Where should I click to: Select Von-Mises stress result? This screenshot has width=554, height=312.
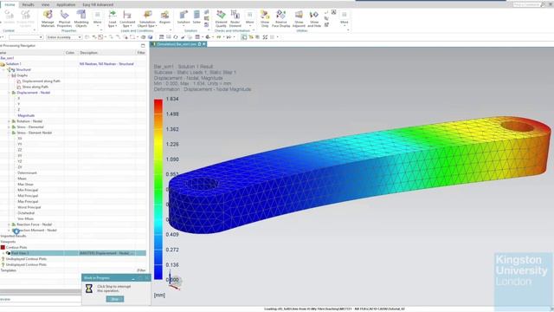pyautogui.click(x=25, y=219)
